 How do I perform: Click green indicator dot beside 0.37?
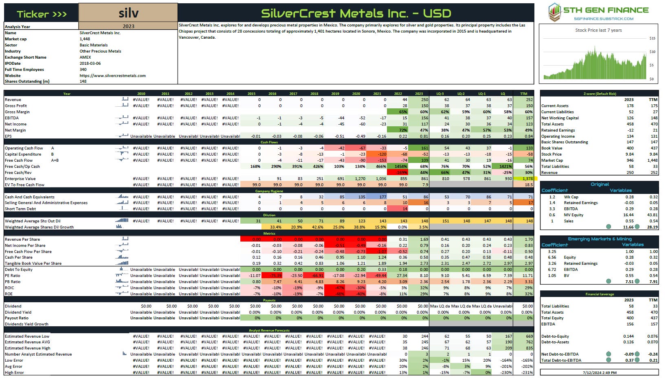[x=609, y=360]
